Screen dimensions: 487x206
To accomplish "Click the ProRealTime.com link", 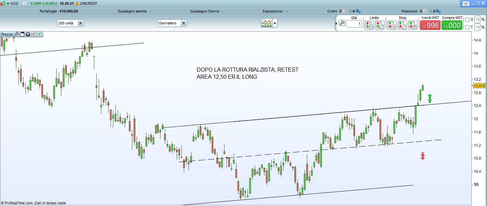I will point(19,203).
